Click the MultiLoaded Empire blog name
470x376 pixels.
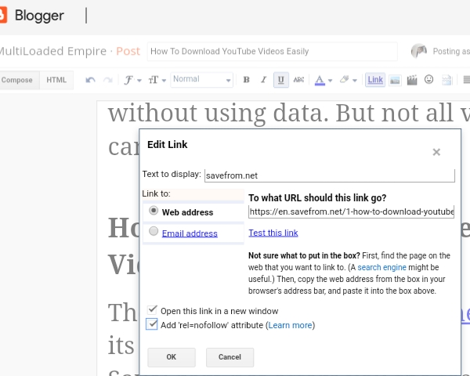click(x=53, y=51)
